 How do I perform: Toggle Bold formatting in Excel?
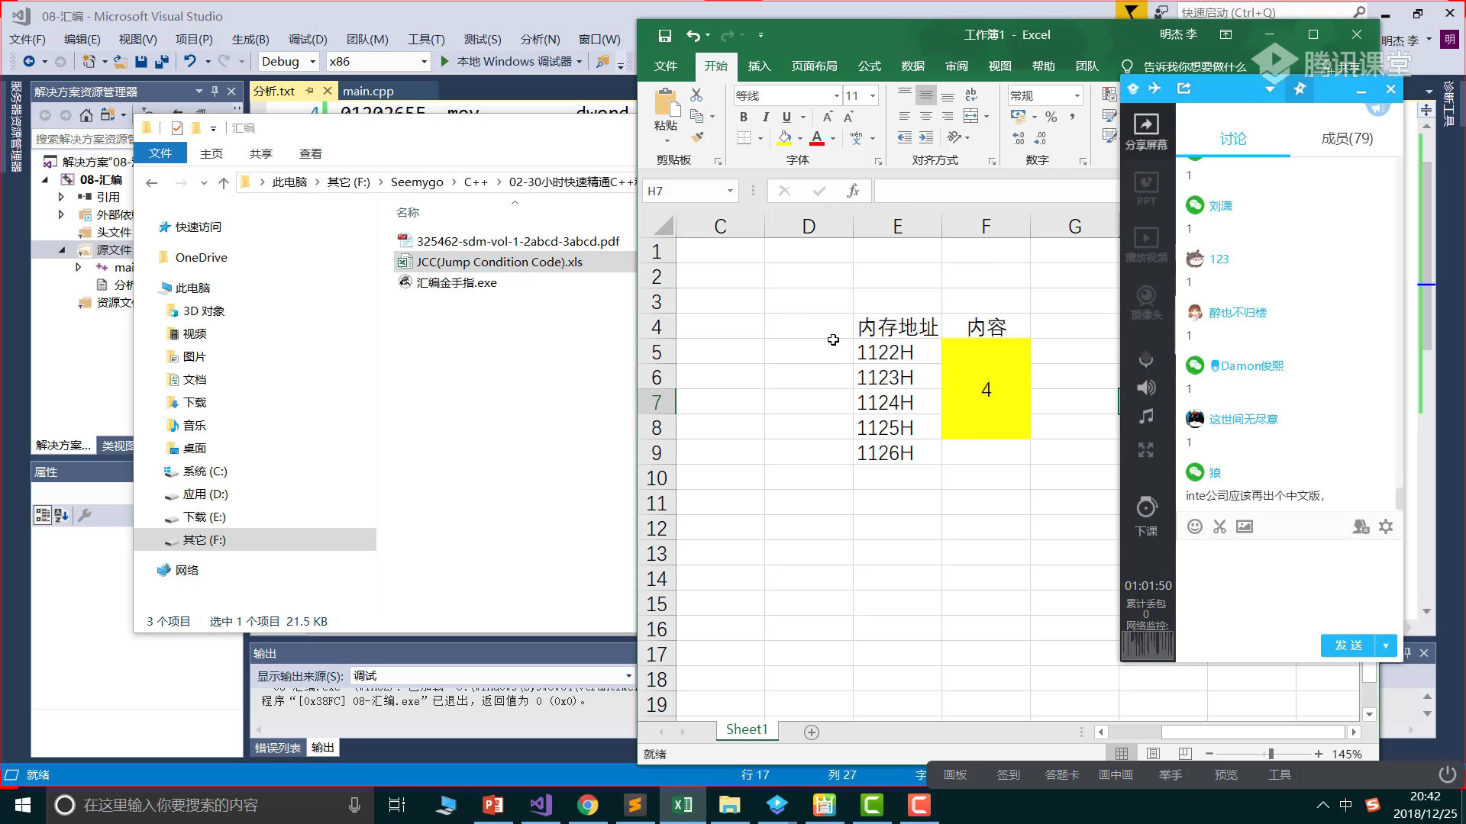[x=743, y=117]
